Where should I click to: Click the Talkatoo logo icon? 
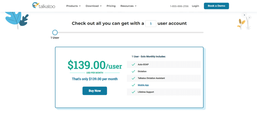[x=35, y=5]
